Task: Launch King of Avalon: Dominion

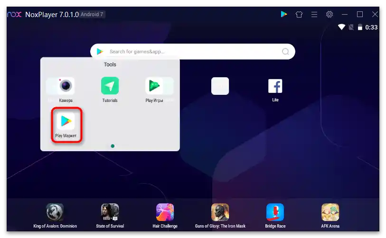Action: click(x=55, y=212)
